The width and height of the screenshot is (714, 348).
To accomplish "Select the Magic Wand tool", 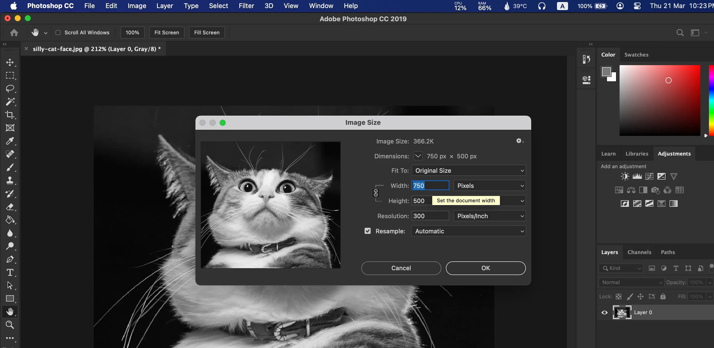I will coord(10,102).
